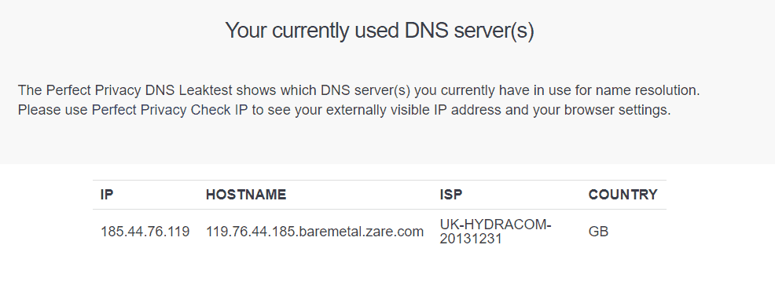Click the GB country cell
The width and height of the screenshot is (775, 285).
598,231
